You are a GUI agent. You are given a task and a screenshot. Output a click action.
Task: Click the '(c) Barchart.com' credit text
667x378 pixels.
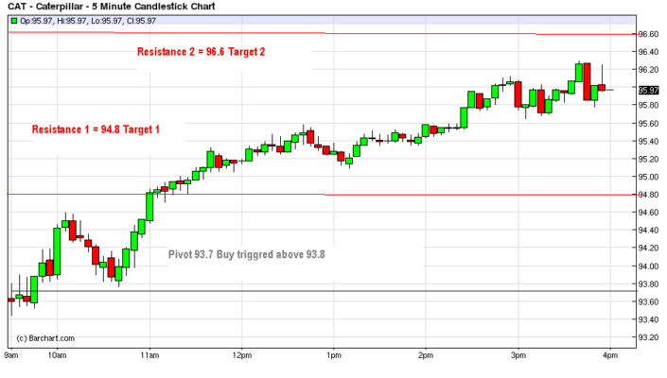[x=45, y=338]
